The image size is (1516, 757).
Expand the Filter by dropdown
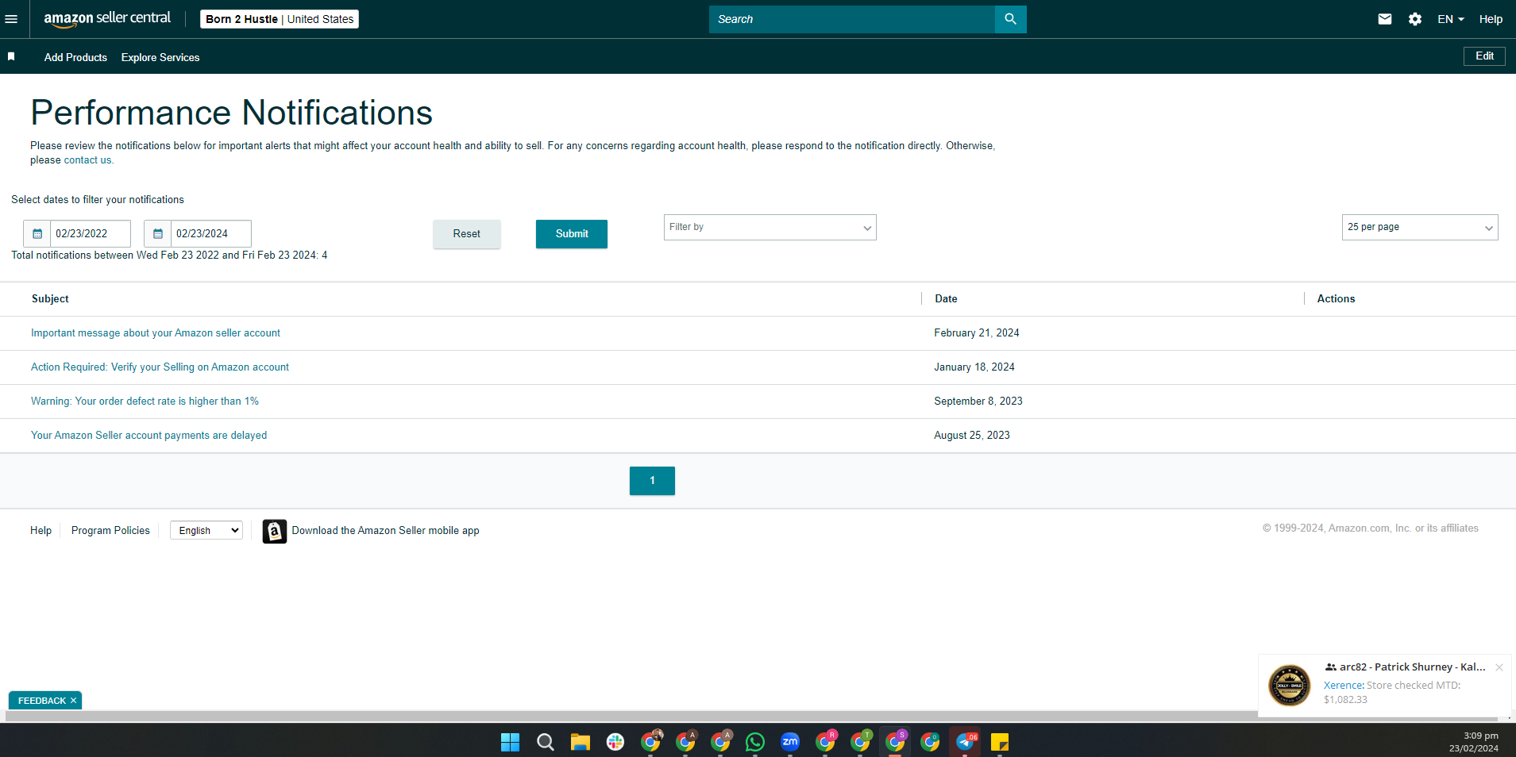coord(770,228)
